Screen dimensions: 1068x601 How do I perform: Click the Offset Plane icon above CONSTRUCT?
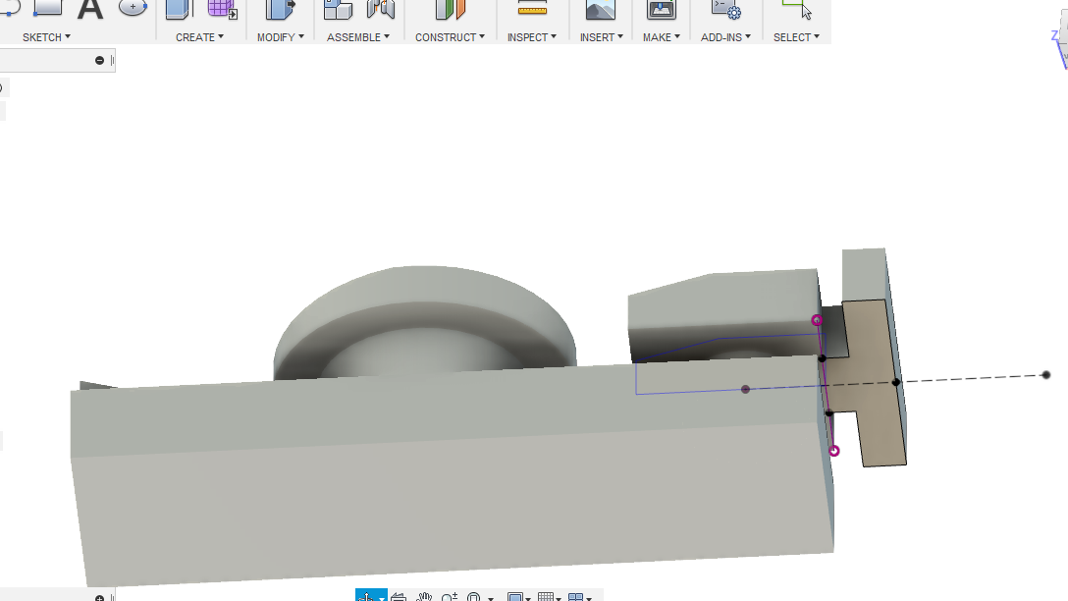(451, 10)
